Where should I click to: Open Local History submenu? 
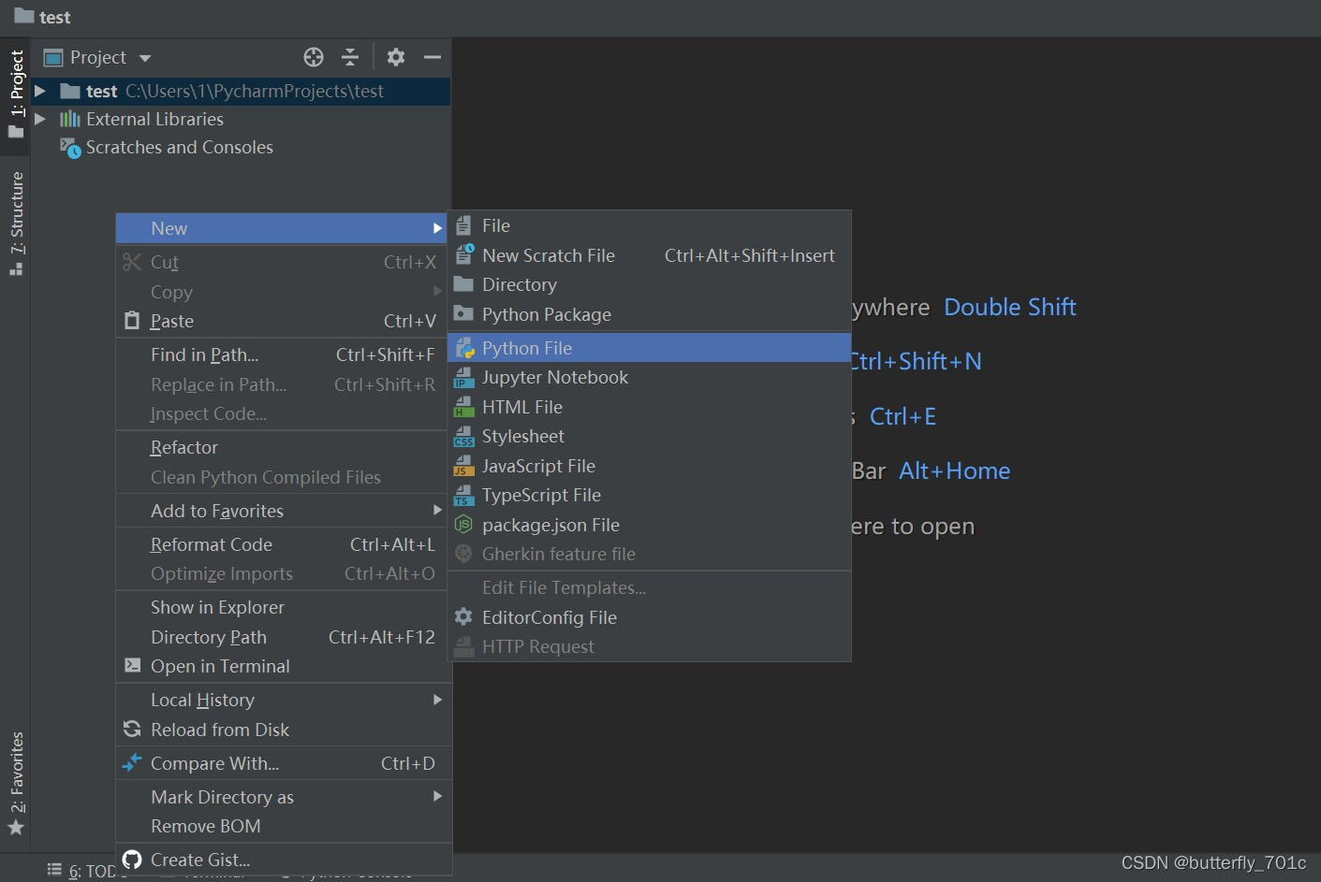coord(282,700)
